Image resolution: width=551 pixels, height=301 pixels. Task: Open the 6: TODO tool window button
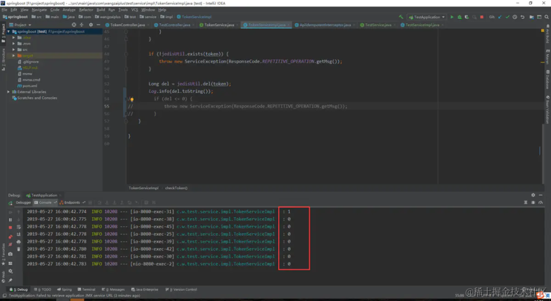coord(42,289)
